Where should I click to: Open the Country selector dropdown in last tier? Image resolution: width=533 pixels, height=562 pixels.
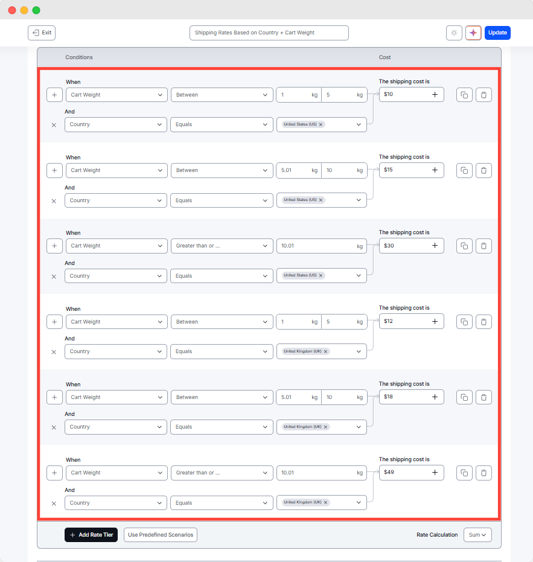point(358,502)
